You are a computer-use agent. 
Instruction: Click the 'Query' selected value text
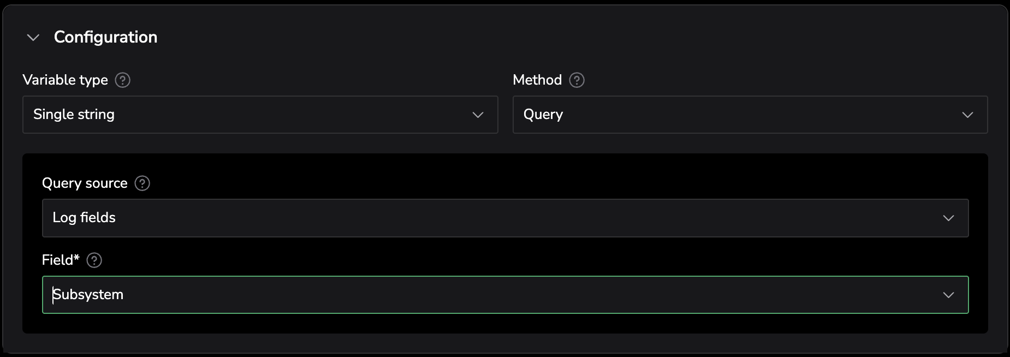point(543,115)
